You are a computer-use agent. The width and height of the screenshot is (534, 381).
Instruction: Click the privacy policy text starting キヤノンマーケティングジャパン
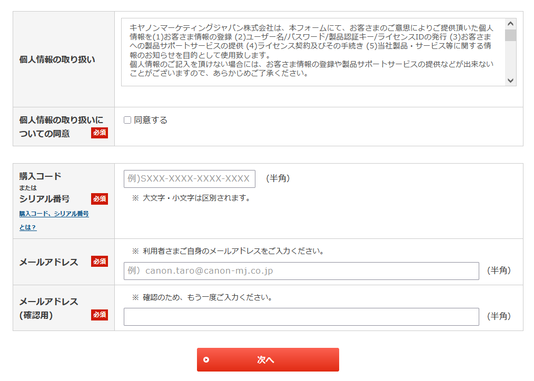312,51
